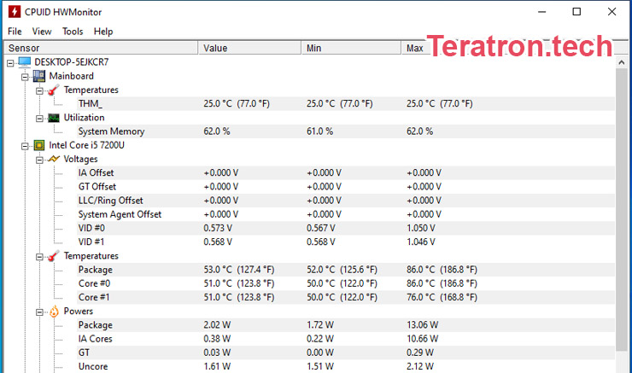Click the DESKTOP-5EJKCR7 label
632x373 pixels.
(72, 62)
